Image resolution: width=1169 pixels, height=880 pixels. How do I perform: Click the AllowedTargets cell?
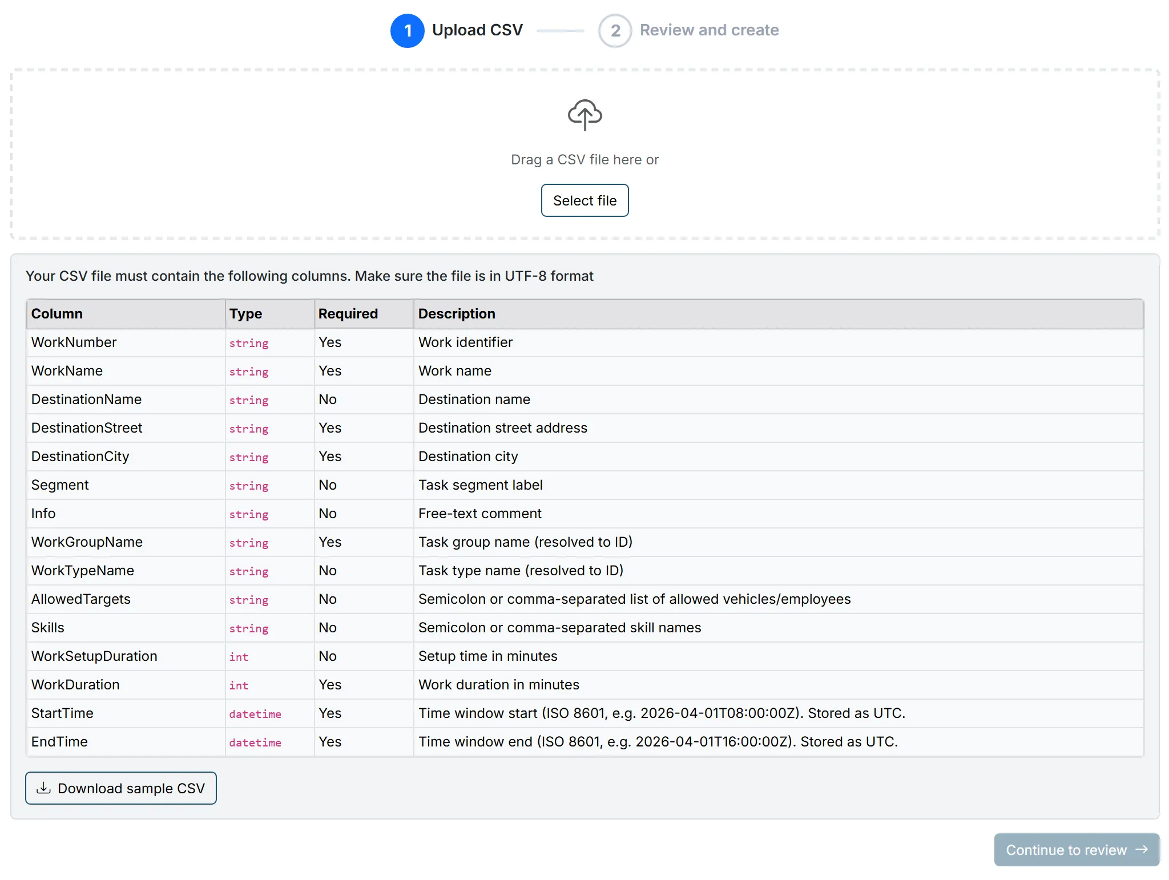click(x=126, y=599)
